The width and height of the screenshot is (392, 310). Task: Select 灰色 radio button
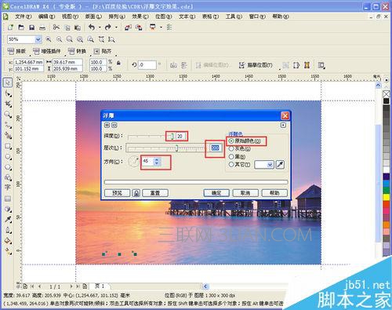click(231, 149)
